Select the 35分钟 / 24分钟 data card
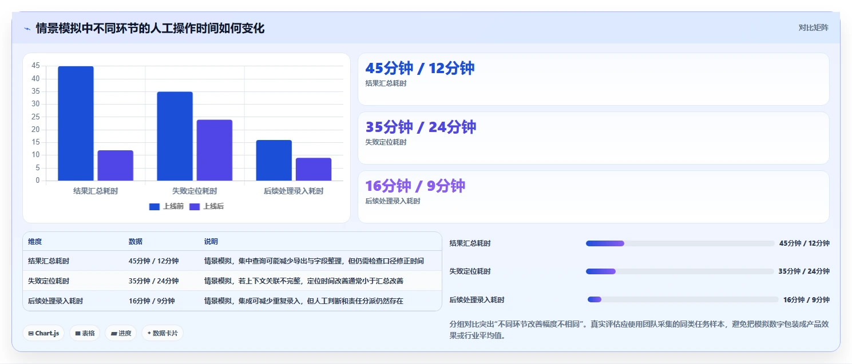This screenshot has height=364, width=852. (593, 138)
